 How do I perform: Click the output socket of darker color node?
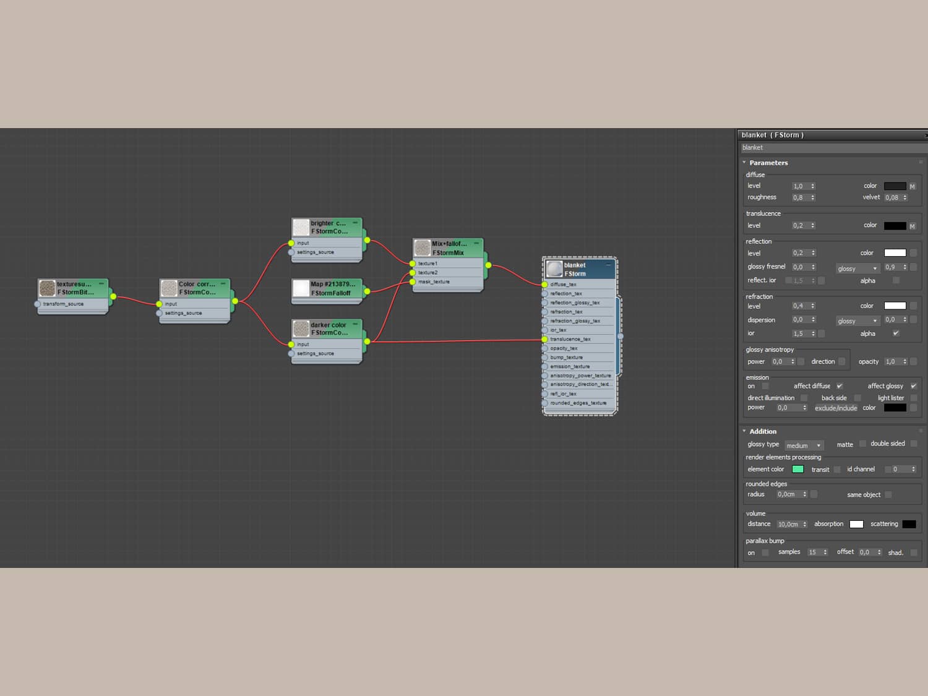[367, 342]
